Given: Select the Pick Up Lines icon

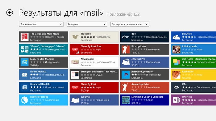Looking at the screenshot, I should [126, 49].
